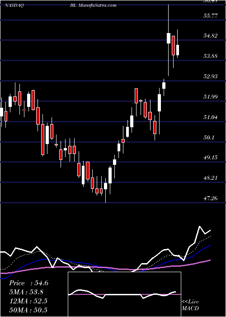The height and width of the screenshot is (317, 226).
Task: Click the 52.93 price axis label
Action: [x=211, y=77]
